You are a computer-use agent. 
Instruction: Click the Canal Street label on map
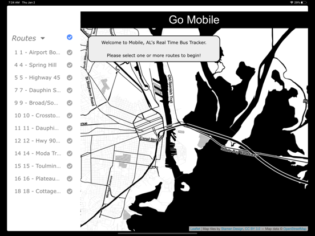click(x=151, y=139)
